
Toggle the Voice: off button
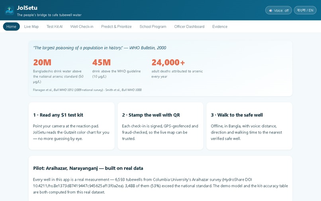tap(278, 10)
